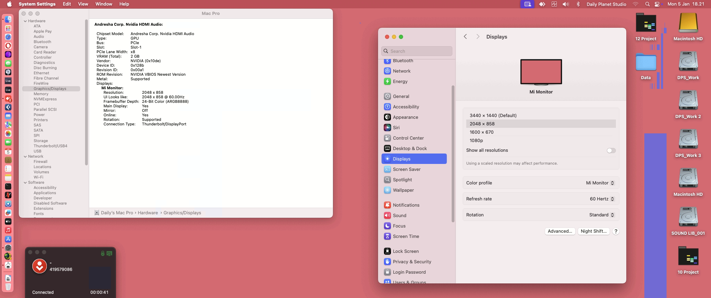The width and height of the screenshot is (711, 298).
Task: Select the 10 Project desktop icon
Action: [688, 256]
